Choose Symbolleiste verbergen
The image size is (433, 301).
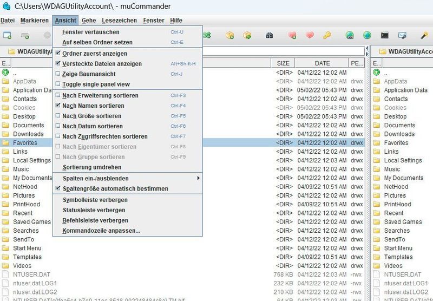coord(127,200)
